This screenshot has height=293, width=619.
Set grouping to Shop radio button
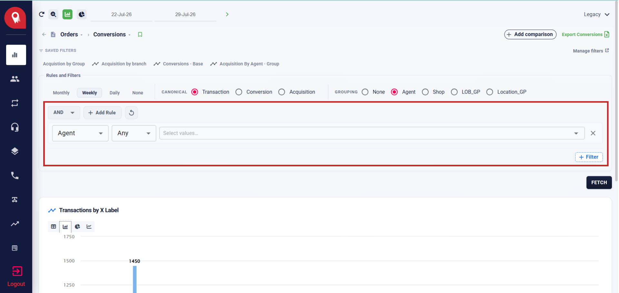pos(425,92)
